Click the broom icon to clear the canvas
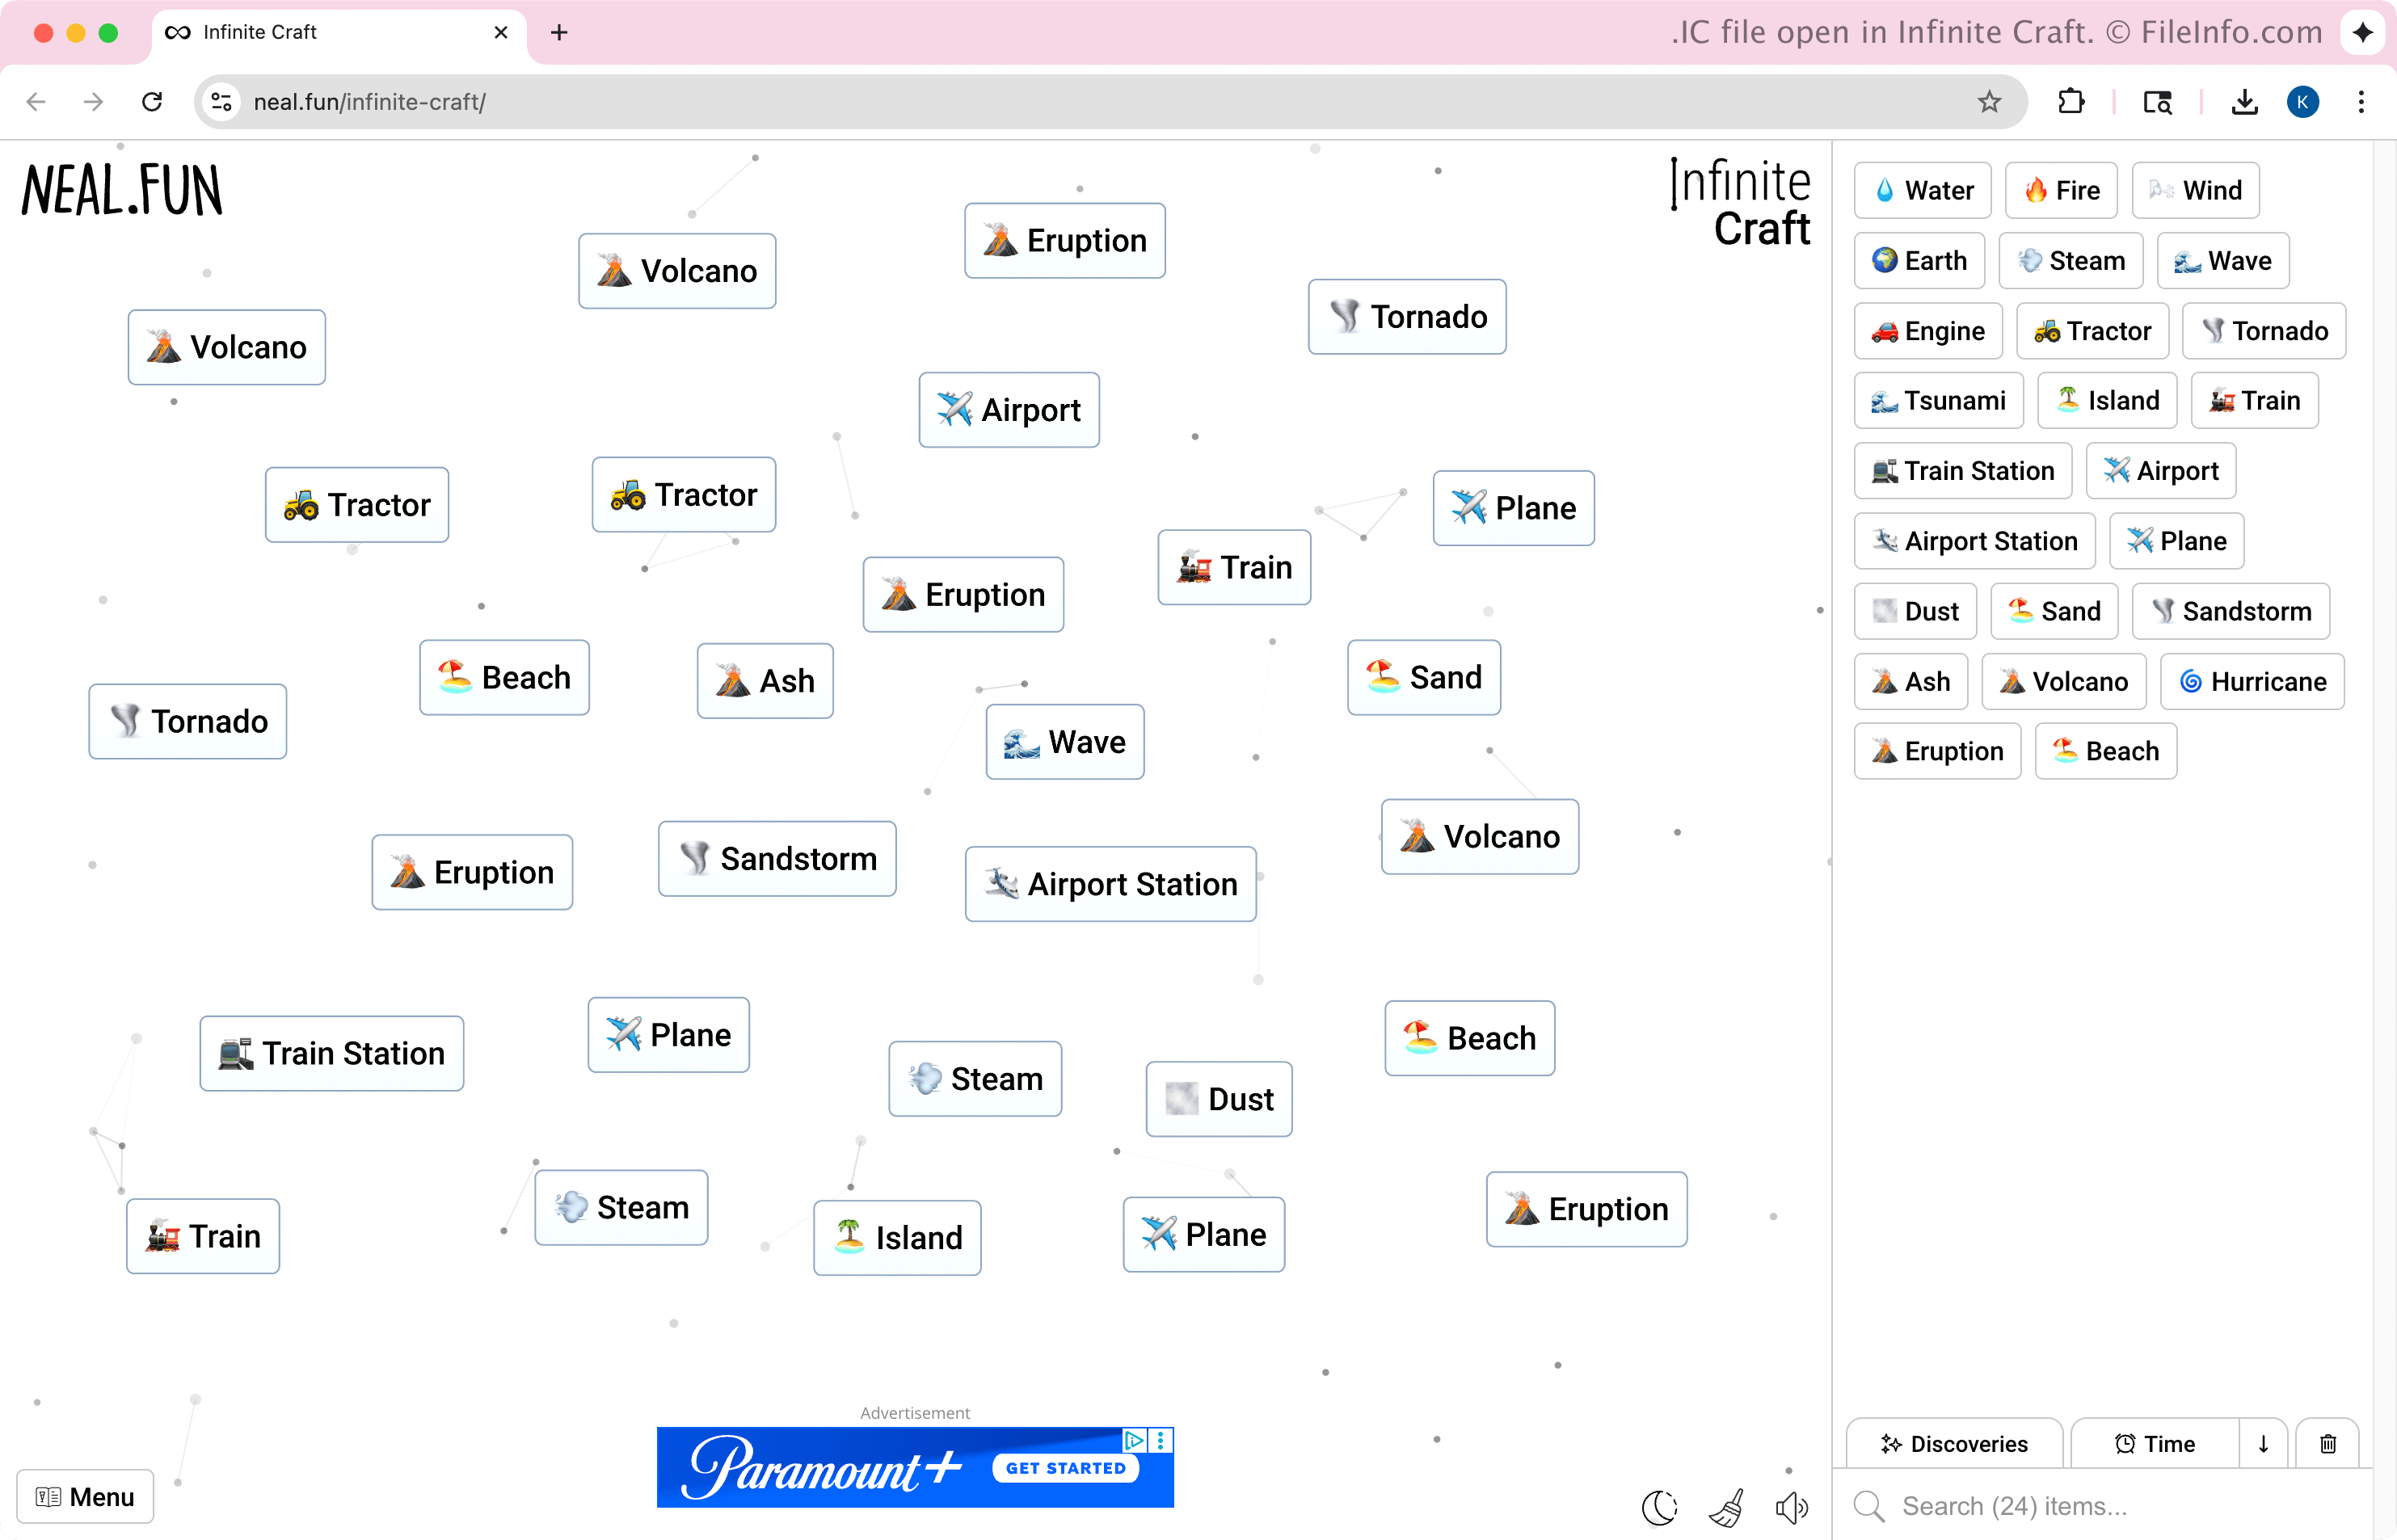Image resolution: width=2397 pixels, height=1540 pixels. click(1727, 1507)
